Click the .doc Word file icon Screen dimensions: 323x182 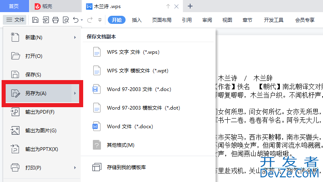pyautogui.click(x=96, y=89)
